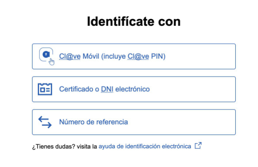The image size is (258, 167).
Task: Select Certificado o DNI electrónico option
Action: coord(134,89)
